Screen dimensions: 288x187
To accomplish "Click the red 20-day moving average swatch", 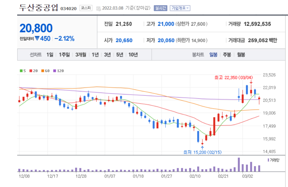I will click(x=31, y=71).
